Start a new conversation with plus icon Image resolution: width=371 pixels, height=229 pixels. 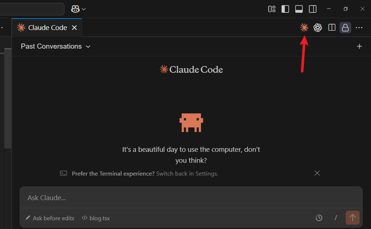(359, 46)
